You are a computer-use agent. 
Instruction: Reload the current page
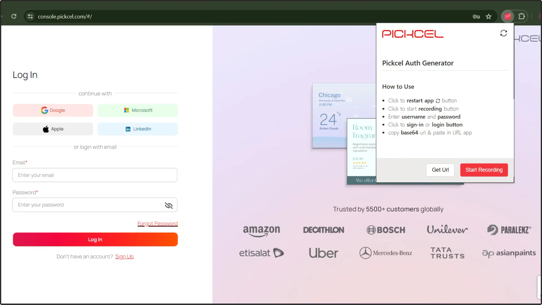(14, 16)
